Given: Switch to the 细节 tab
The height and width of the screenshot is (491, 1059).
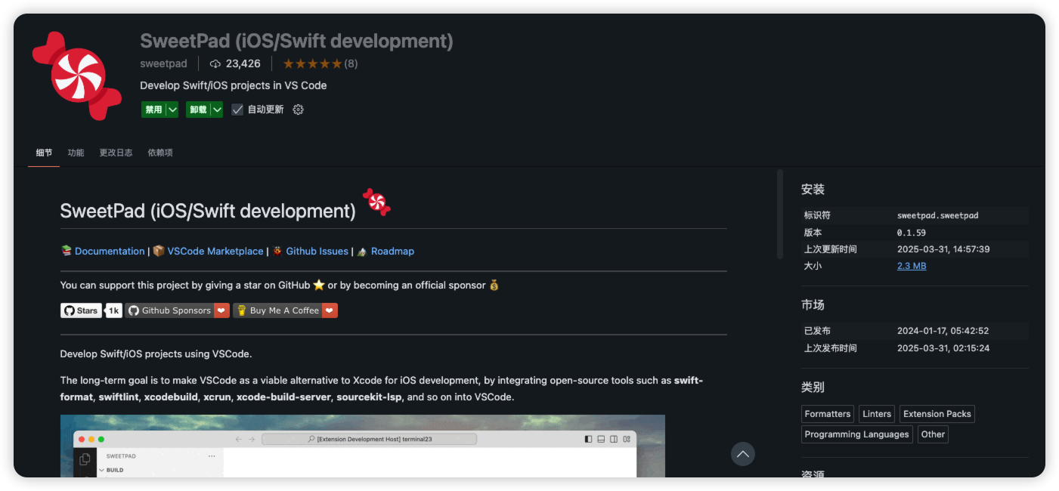Looking at the screenshot, I should click(x=44, y=153).
